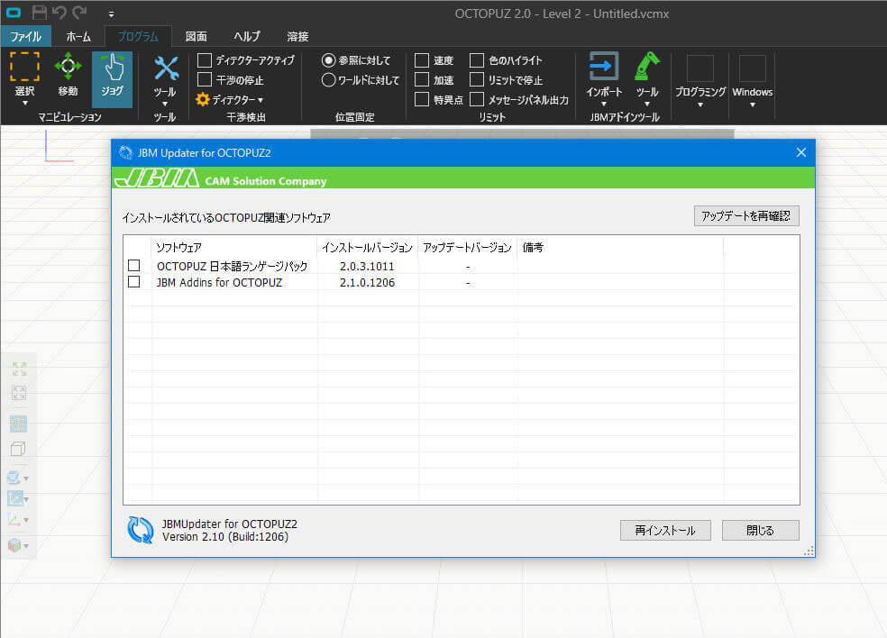887x638 pixels.
Task: Select the 参照に対して radio button
Action: [329, 60]
